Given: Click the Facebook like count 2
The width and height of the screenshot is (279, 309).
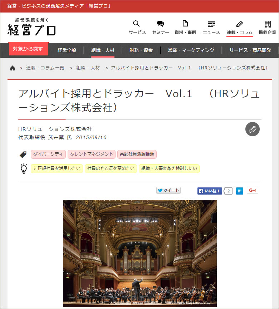Looking at the screenshot, I should coord(228,191).
